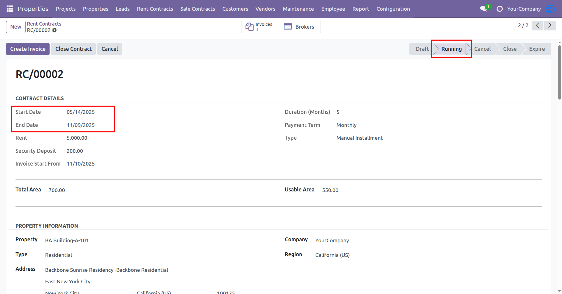Click the Close Contract button
This screenshot has width=562, height=294.
73,49
